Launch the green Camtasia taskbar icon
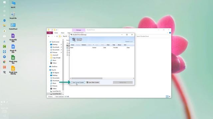The width and height of the screenshot is (213, 119). pos(4,46)
